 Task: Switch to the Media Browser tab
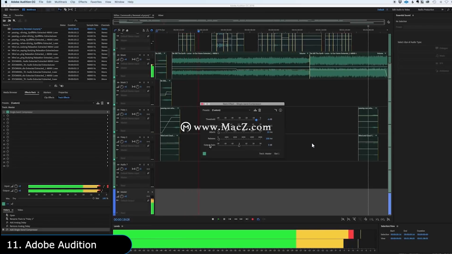click(x=10, y=92)
